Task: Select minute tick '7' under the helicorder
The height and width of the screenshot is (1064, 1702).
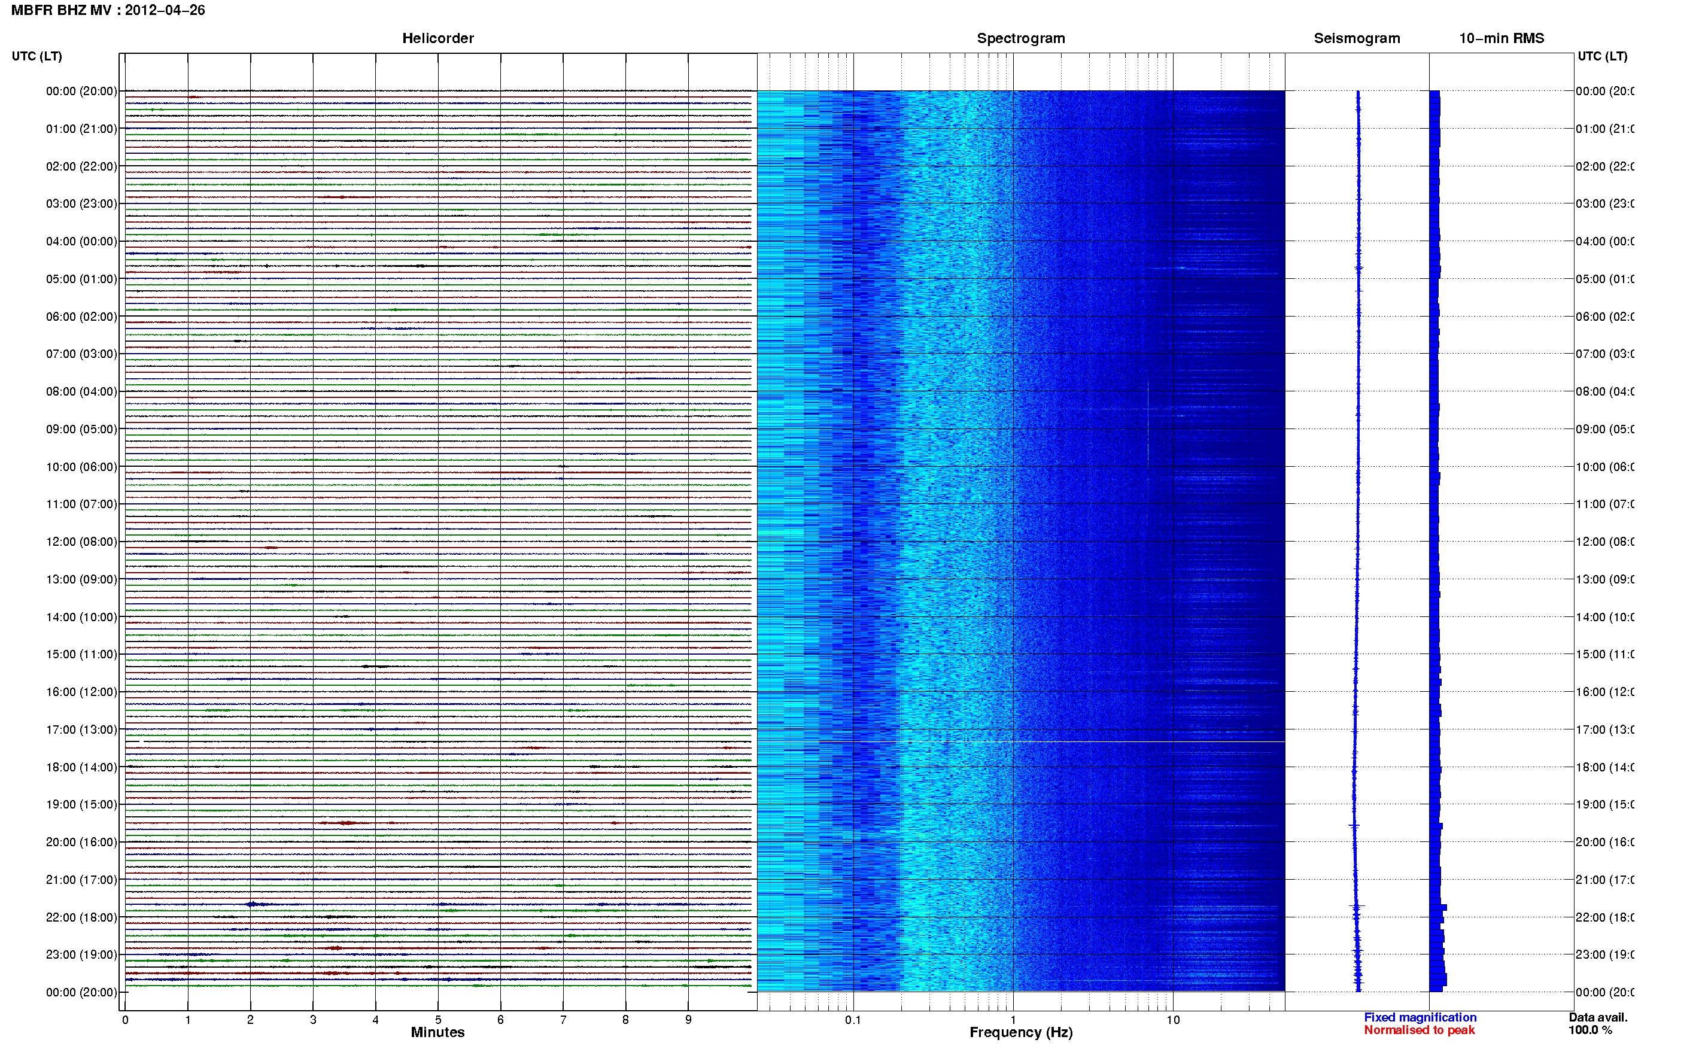Action: 563,1020
